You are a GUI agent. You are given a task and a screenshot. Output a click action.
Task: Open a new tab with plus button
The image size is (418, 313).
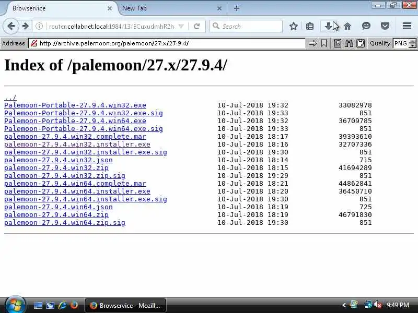[x=237, y=8]
